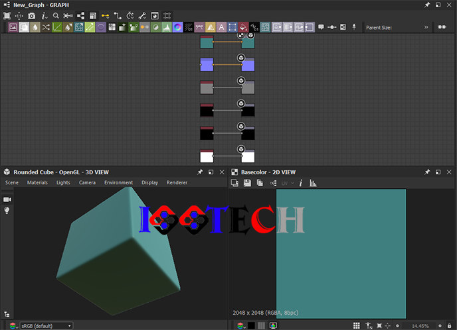The width and height of the screenshot is (457, 330).
Task: Add a Value Processor node
Action: (254, 27)
